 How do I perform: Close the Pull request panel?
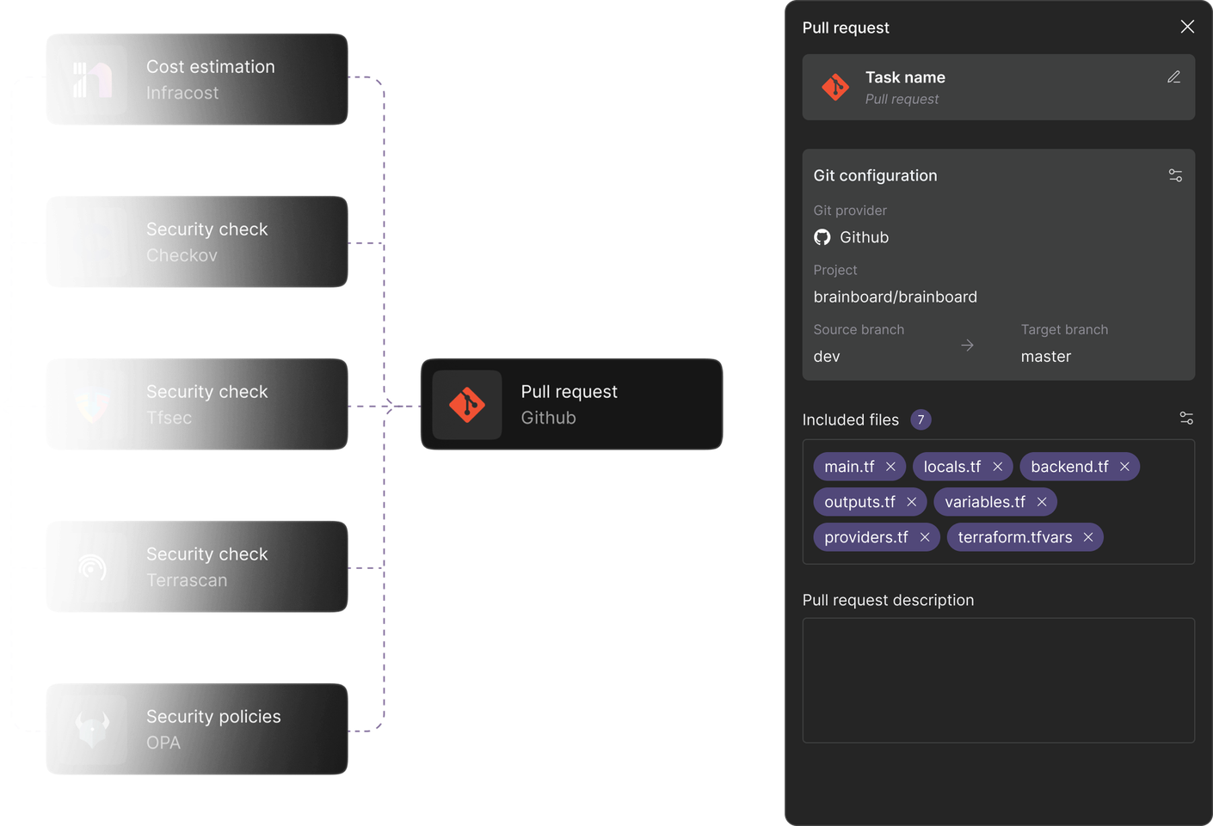[1187, 27]
